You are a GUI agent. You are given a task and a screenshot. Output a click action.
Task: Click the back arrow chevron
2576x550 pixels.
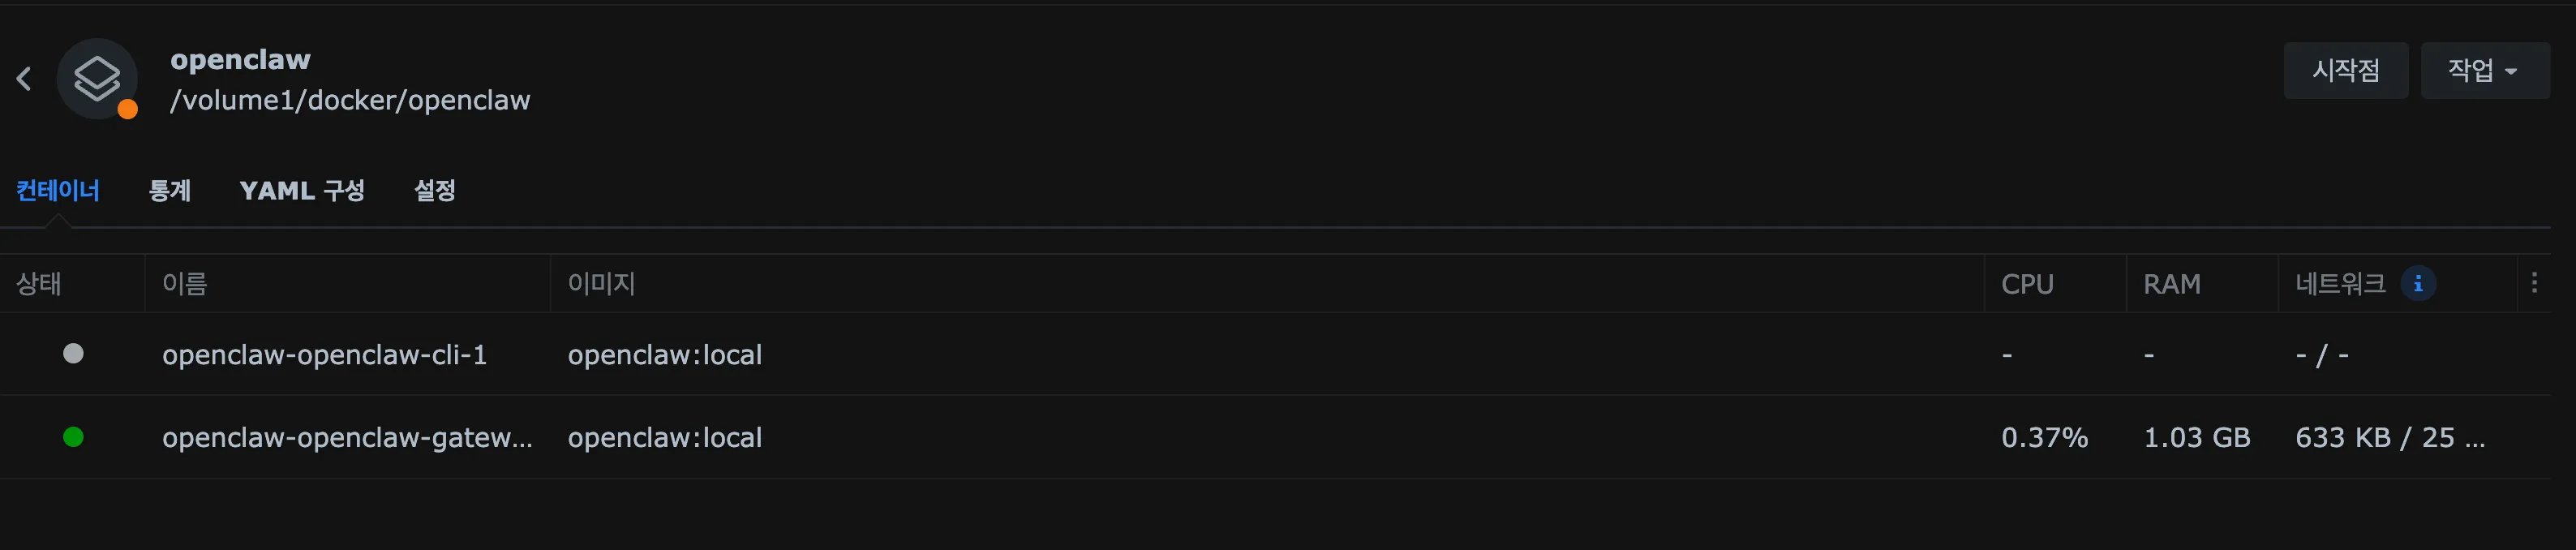pos(24,79)
